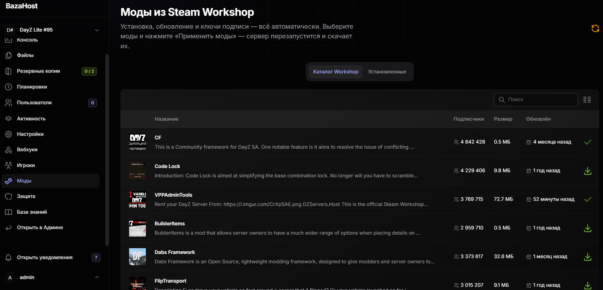Viewport: 603px width, 290px height.
Task: Open the Консоль sidebar icon
Action: pyautogui.click(x=9, y=40)
